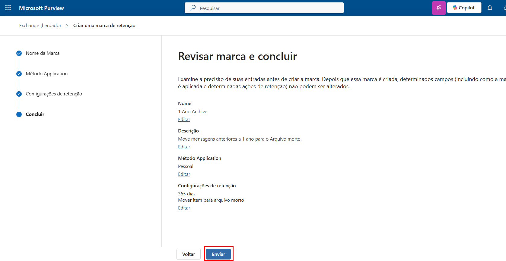
Task: Click the magnifier icon in search bar
Action: coord(193,8)
